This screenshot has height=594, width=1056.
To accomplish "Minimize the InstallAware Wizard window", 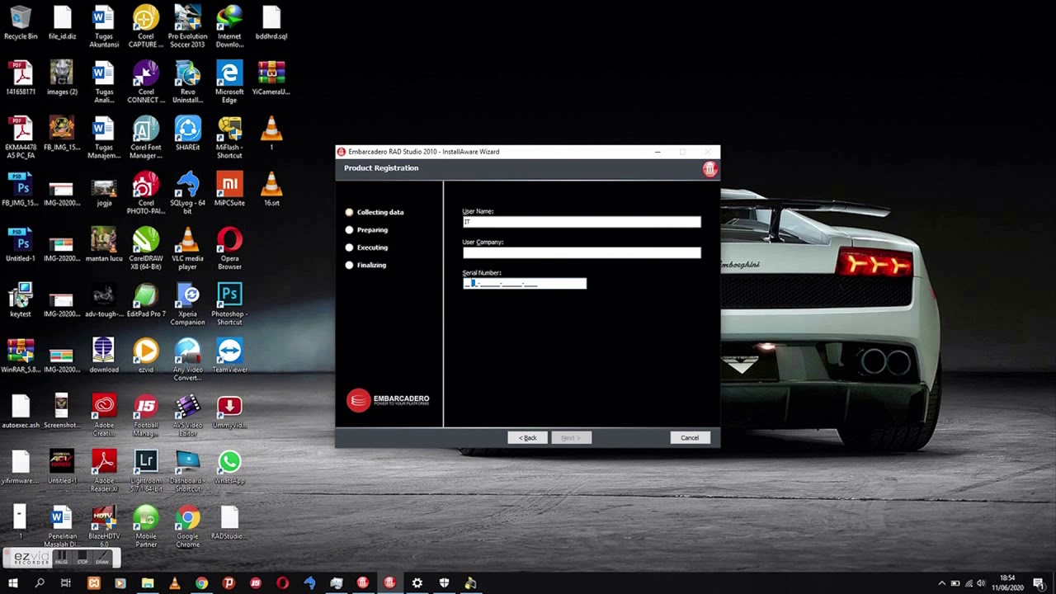I will (658, 152).
